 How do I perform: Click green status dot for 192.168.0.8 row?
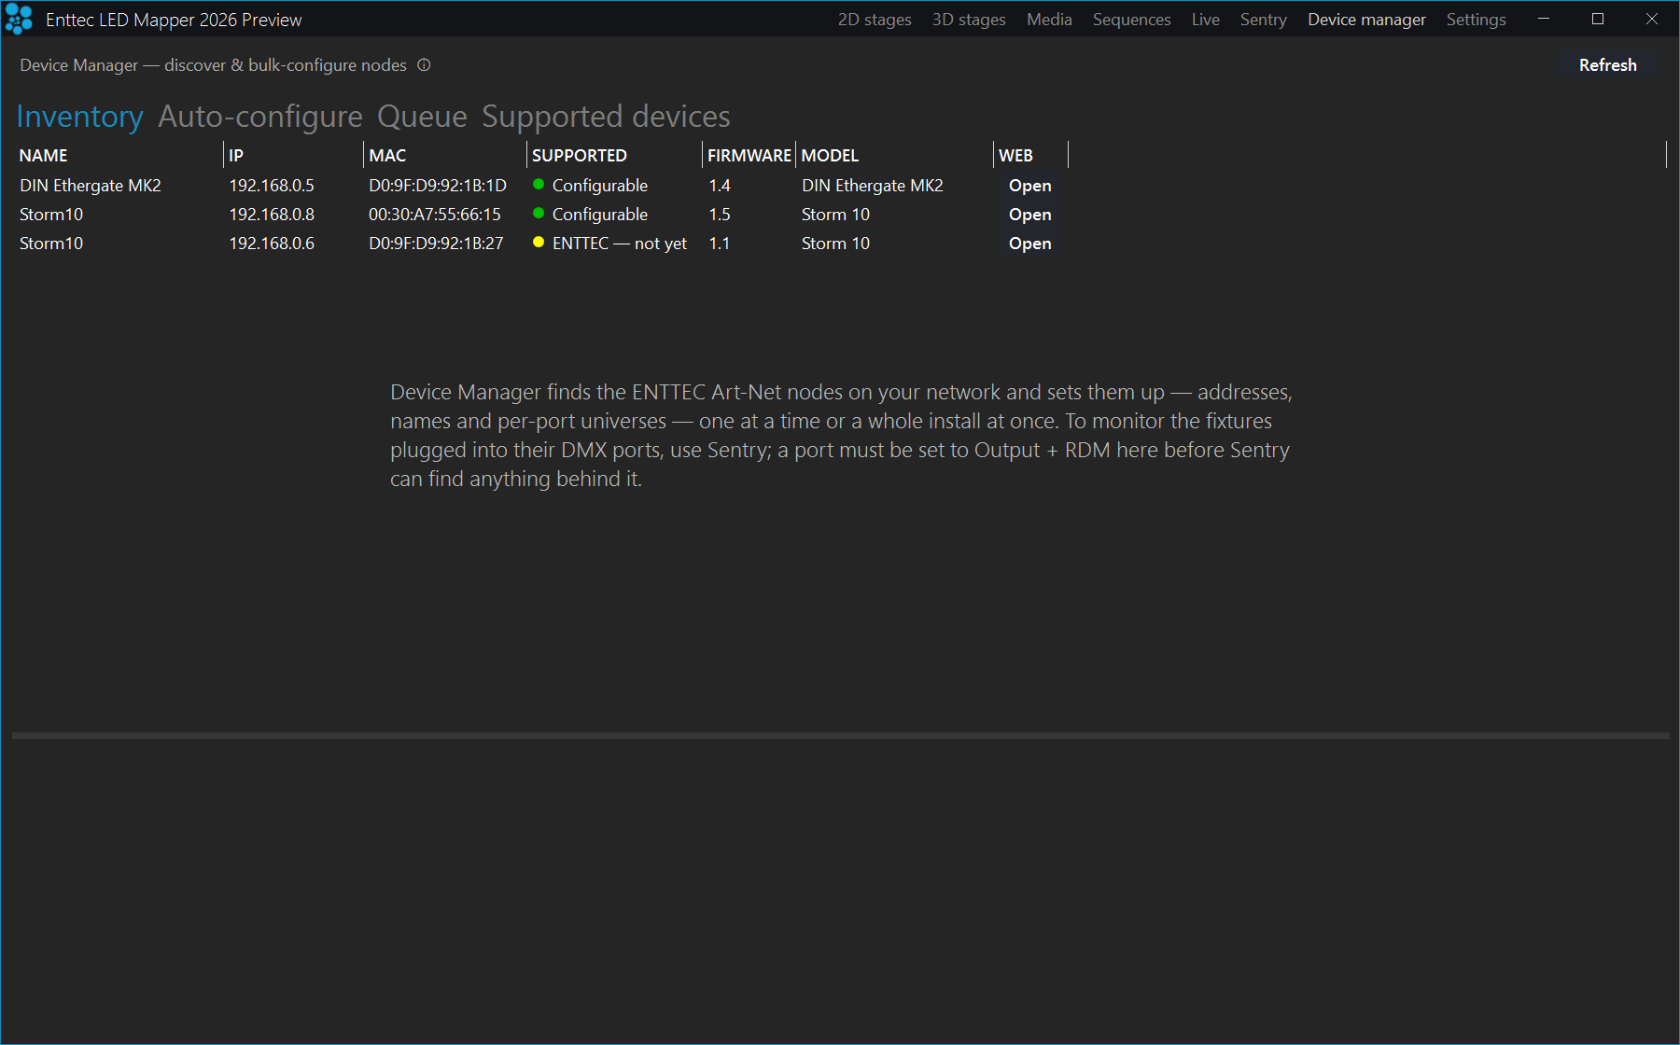[x=539, y=214]
